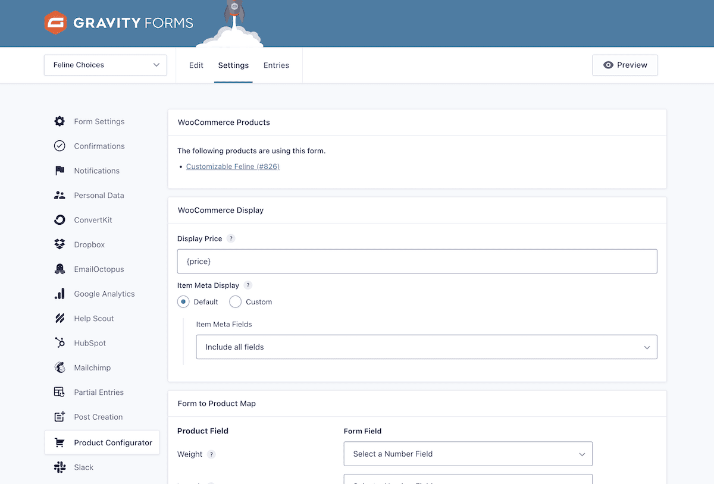Click the eye icon in Preview button
The image size is (714, 484).
608,65
